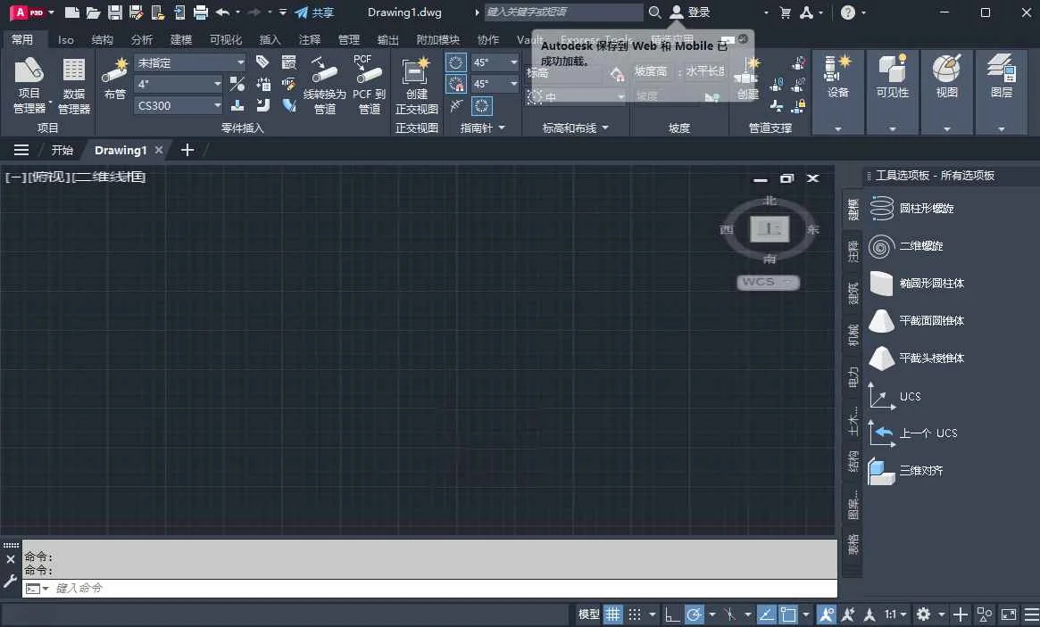Click the Save icon in quick access toolbar
Screen dimensions: 1040x627
115,12
